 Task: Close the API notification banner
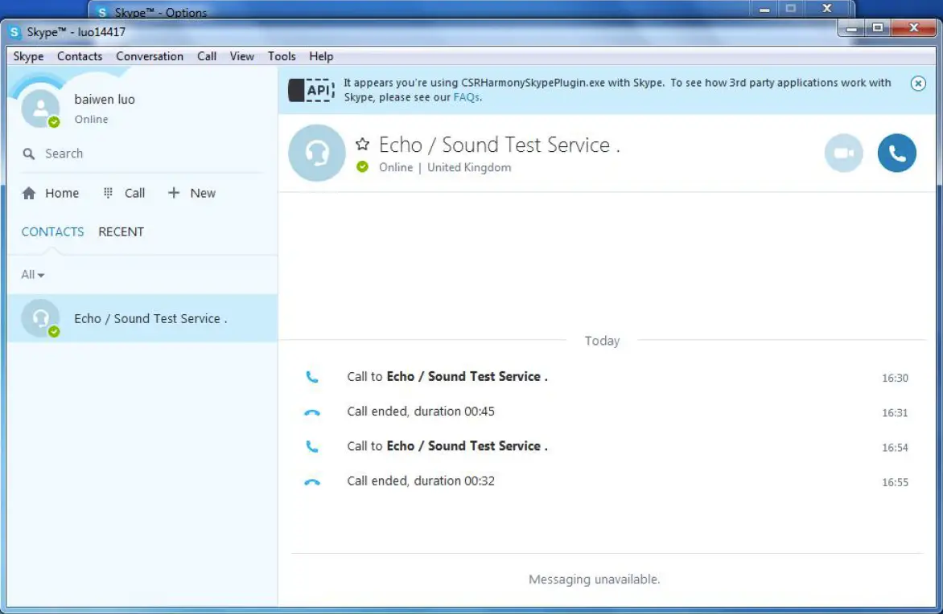[x=918, y=84]
